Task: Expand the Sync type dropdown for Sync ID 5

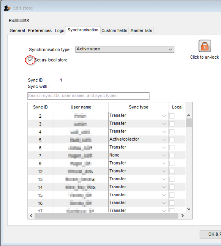Action: 164,139
